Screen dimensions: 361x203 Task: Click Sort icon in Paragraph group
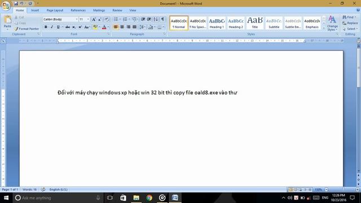click(156, 19)
